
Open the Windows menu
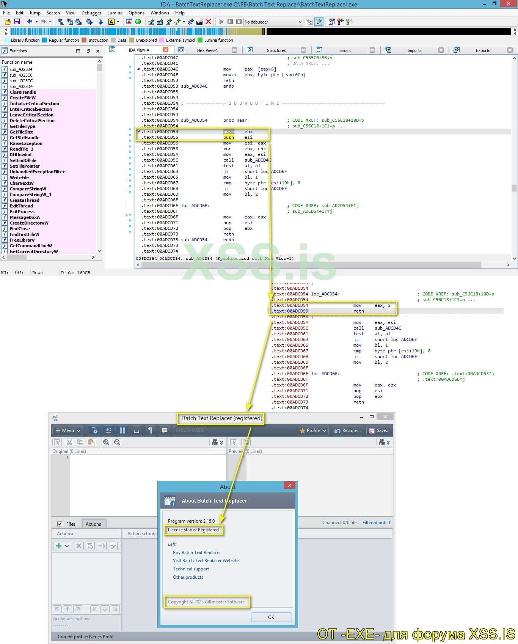click(x=160, y=13)
